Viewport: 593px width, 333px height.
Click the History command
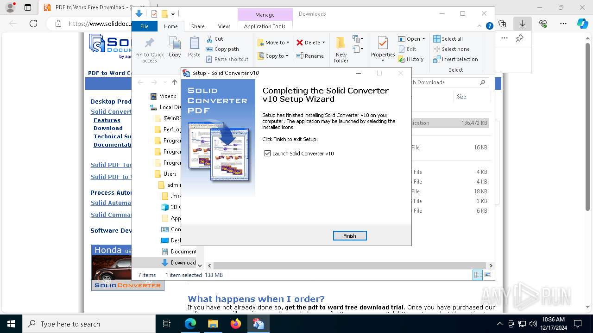[x=411, y=59]
